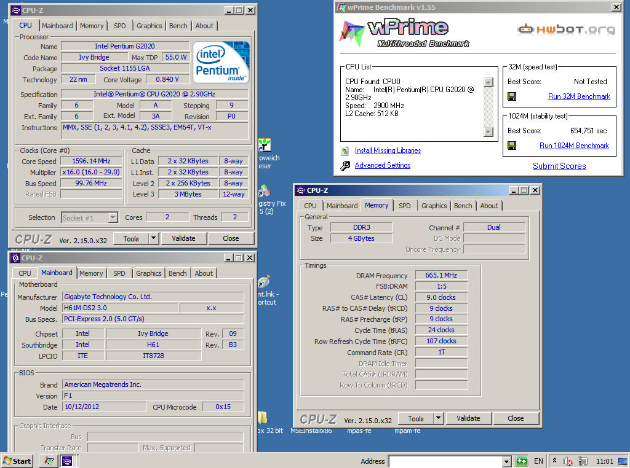Click the muted volume tray icon
630x468 pixels.
567,461
